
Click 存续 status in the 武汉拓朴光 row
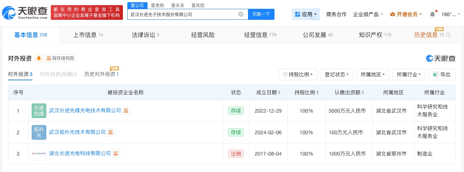tap(236, 132)
